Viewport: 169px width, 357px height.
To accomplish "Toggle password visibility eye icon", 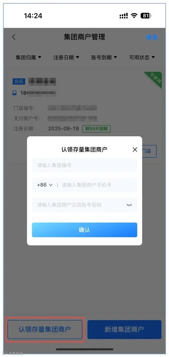I will pos(129,205).
